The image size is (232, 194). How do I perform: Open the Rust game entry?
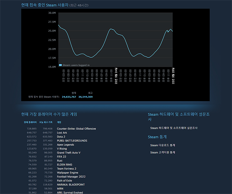pos(60,161)
